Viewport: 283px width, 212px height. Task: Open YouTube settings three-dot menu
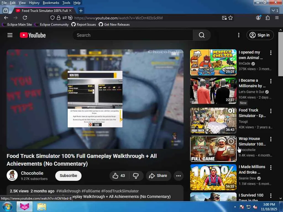point(239,35)
